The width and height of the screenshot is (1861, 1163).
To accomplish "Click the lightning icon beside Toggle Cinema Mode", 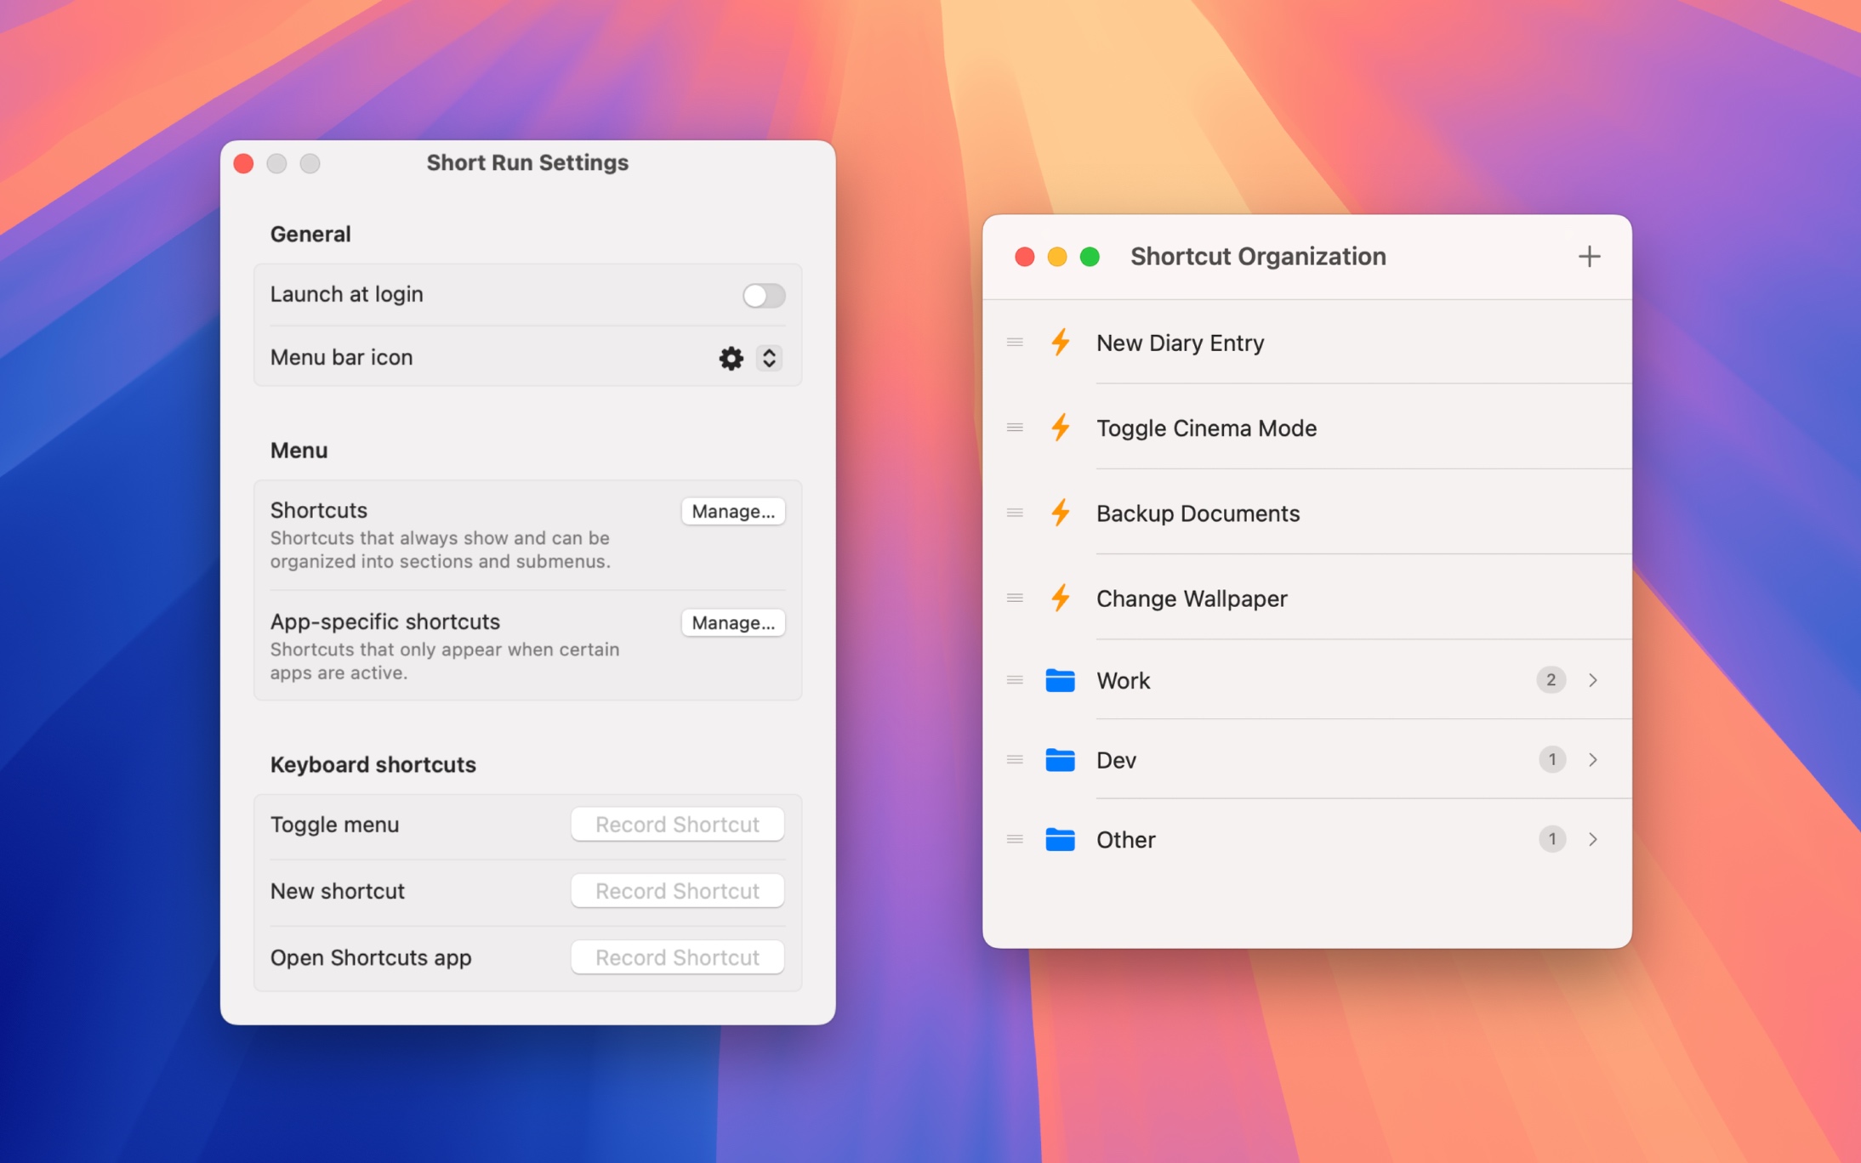I will tap(1060, 428).
